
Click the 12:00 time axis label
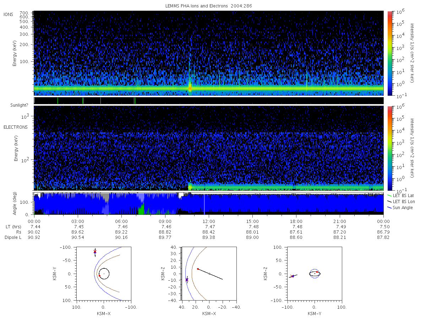point(209,221)
